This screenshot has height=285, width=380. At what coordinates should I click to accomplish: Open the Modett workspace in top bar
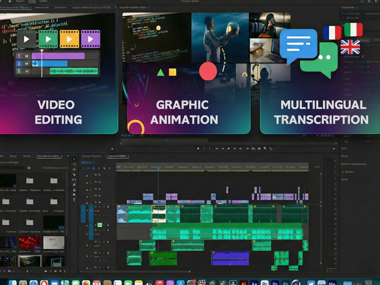[x=32, y=1]
